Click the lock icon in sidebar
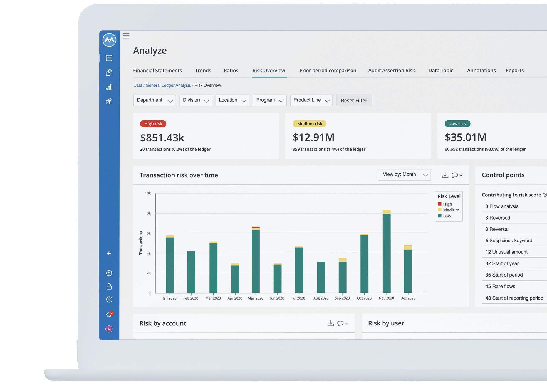The image size is (547, 386). pyautogui.click(x=109, y=286)
